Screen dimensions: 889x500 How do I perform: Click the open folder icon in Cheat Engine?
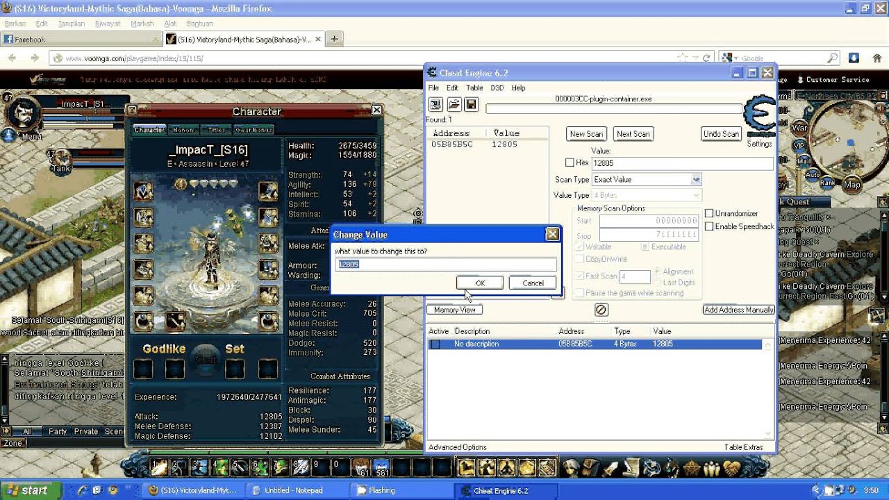[x=454, y=104]
